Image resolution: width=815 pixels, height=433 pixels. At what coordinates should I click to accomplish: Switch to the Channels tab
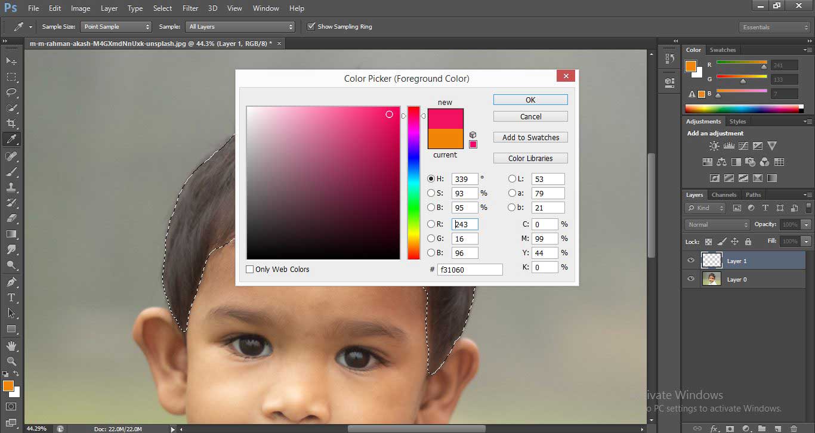[724, 194]
